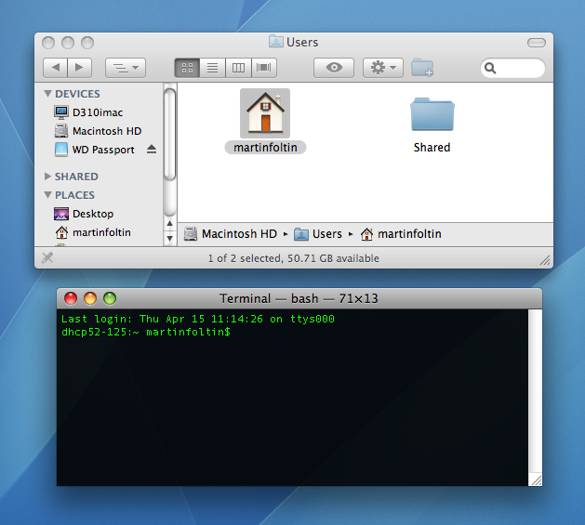
Task: Go back in Finder history
Action: coord(55,68)
